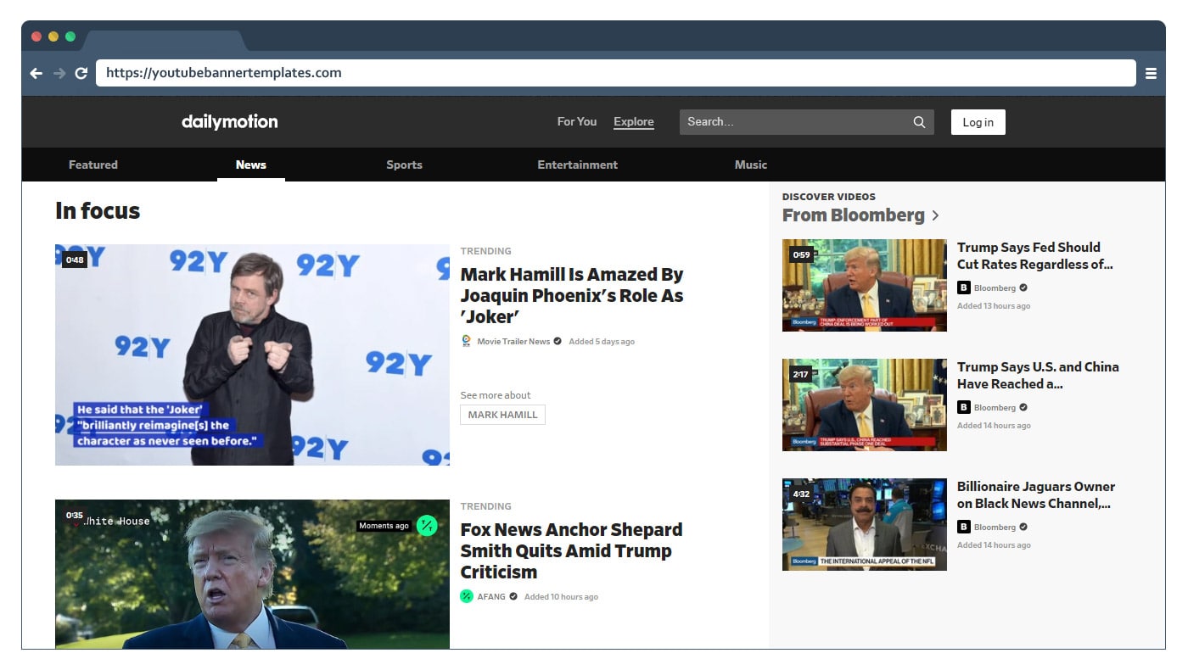Click the Added 5 days ago text
The height and width of the screenshot is (670, 1188).
(x=602, y=341)
